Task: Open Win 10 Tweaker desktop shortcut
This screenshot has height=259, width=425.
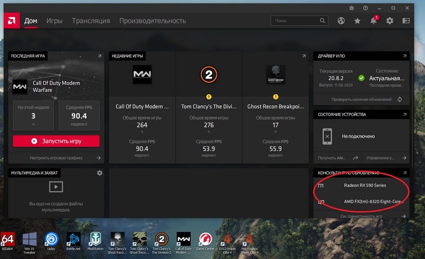Action: click(29, 243)
